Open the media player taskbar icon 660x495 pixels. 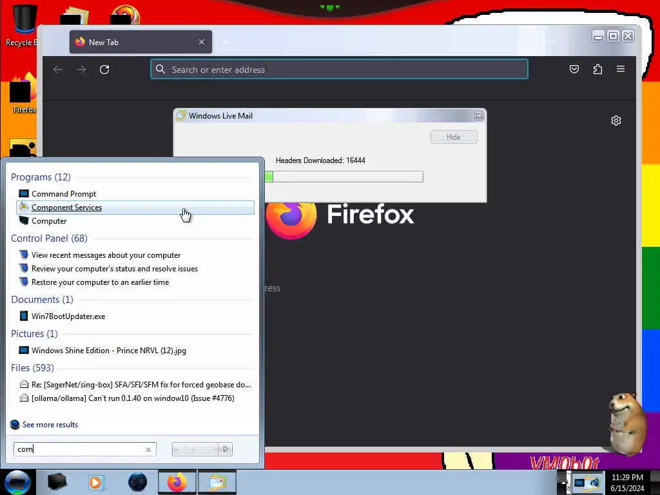96,482
